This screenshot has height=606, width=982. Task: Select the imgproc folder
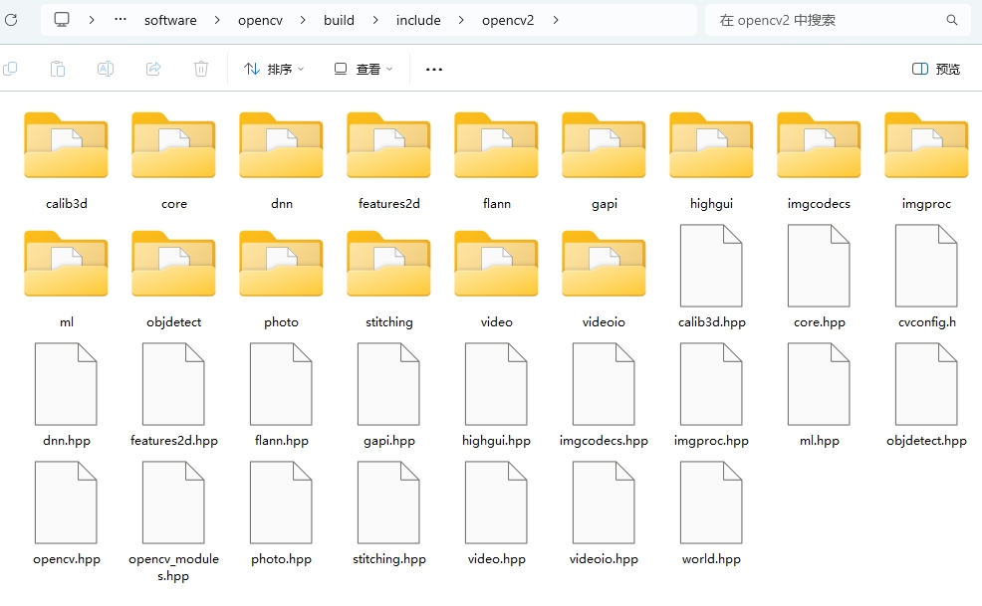tap(926, 159)
